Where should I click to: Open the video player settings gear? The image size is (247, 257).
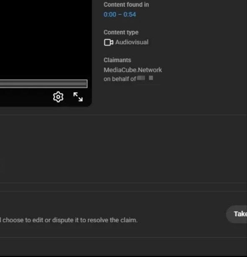point(58,97)
